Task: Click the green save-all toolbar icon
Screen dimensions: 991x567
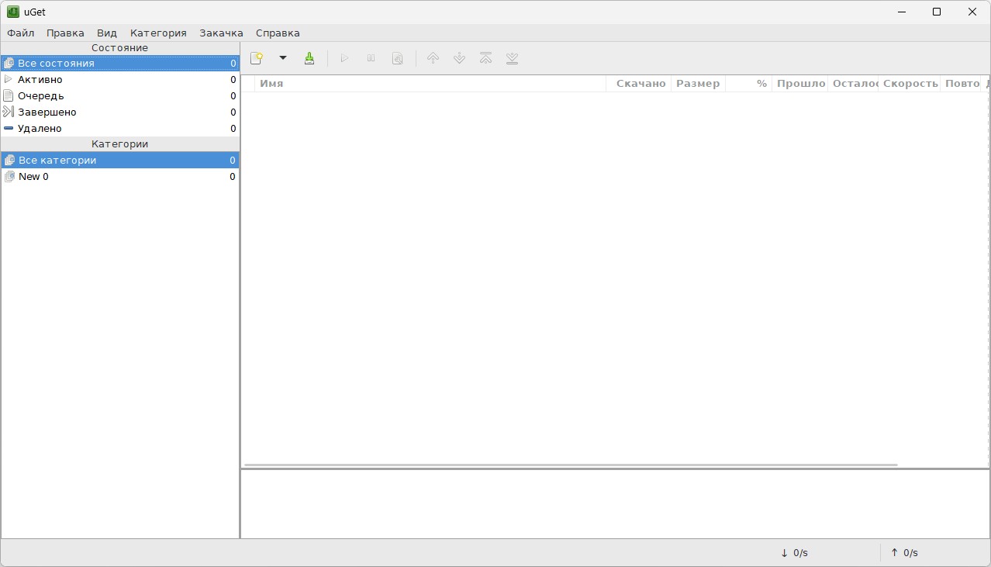Action: click(309, 58)
